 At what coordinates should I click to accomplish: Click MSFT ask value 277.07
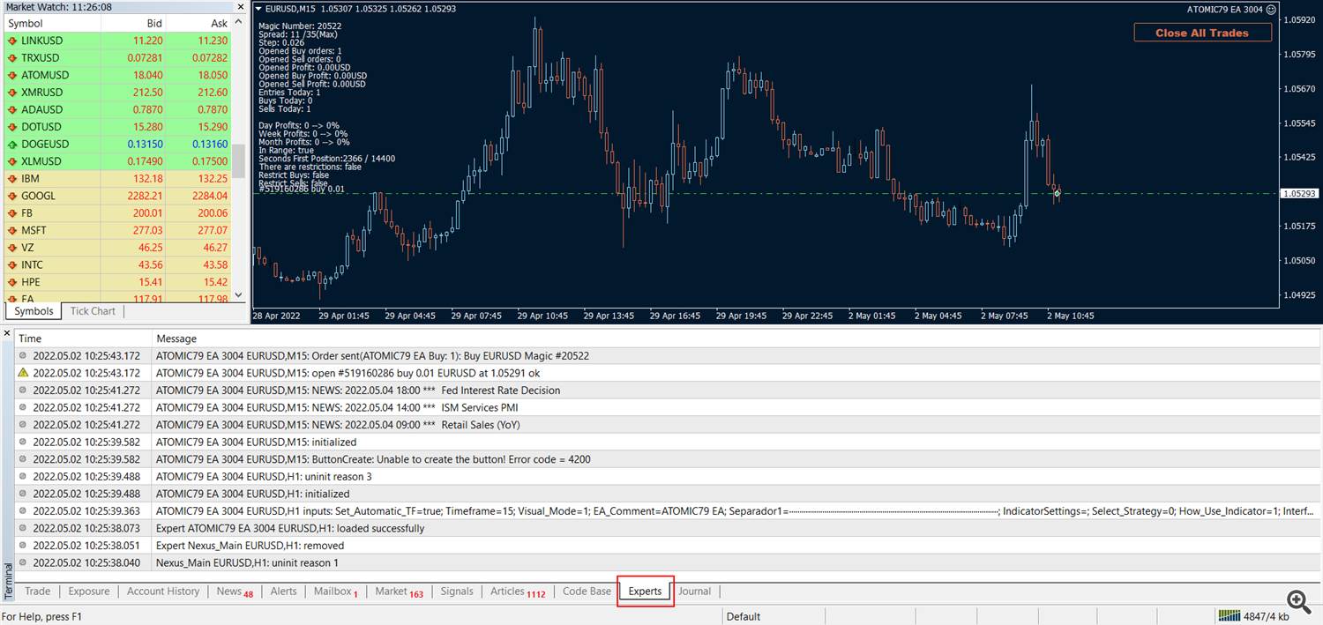tap(213, 230)
